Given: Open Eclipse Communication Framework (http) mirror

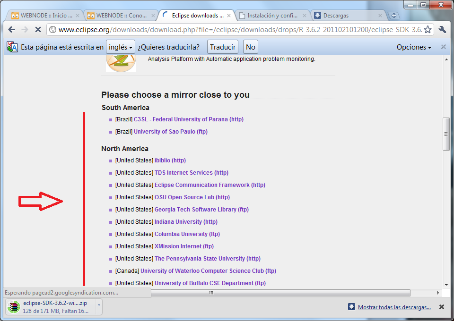Looking at the screenshot, I should [x=210, y=185].
